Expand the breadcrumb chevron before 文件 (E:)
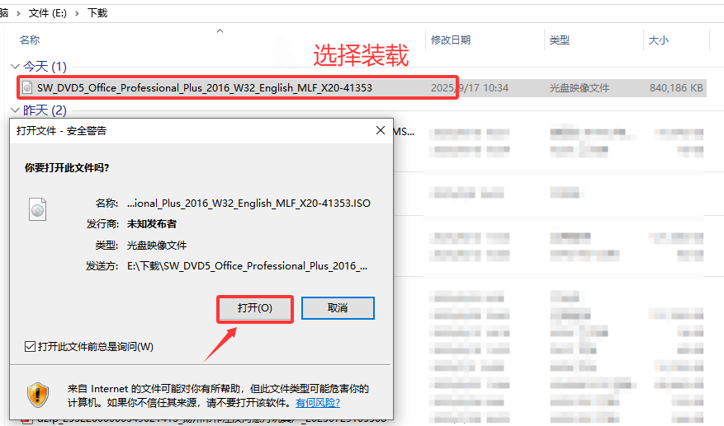The image size is (724, 426). coord(18,13)
